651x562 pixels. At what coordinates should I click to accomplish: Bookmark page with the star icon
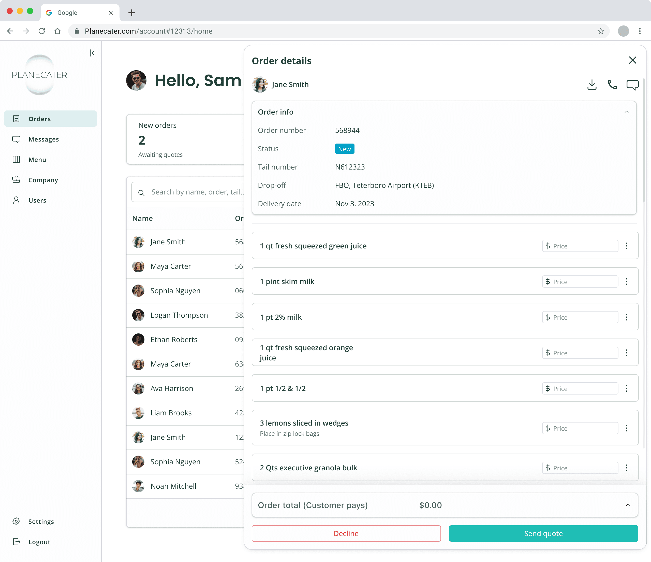click(600, 31)
